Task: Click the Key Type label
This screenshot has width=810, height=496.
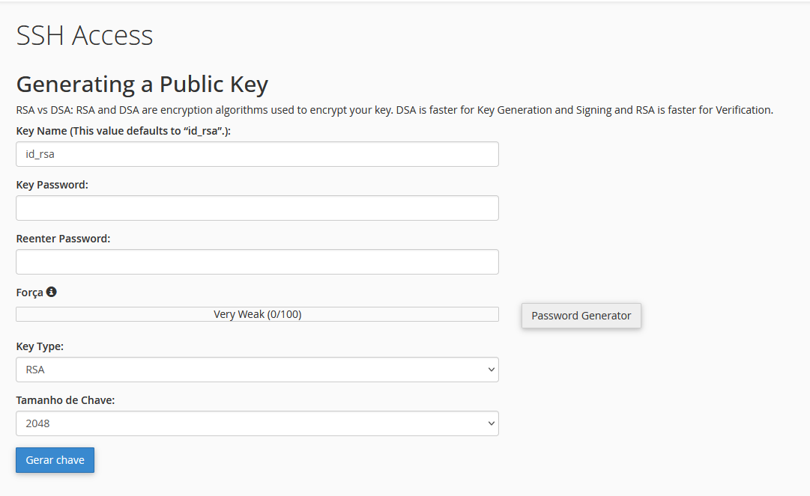Action: pos(40,346)
